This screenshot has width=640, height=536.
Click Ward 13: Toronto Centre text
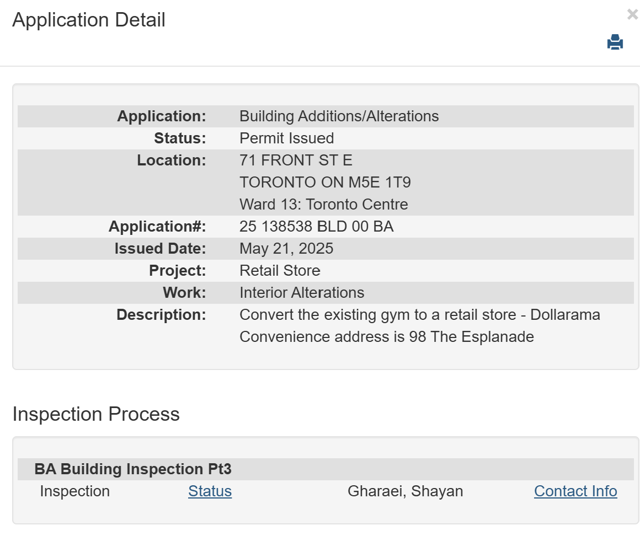[324, 205]
